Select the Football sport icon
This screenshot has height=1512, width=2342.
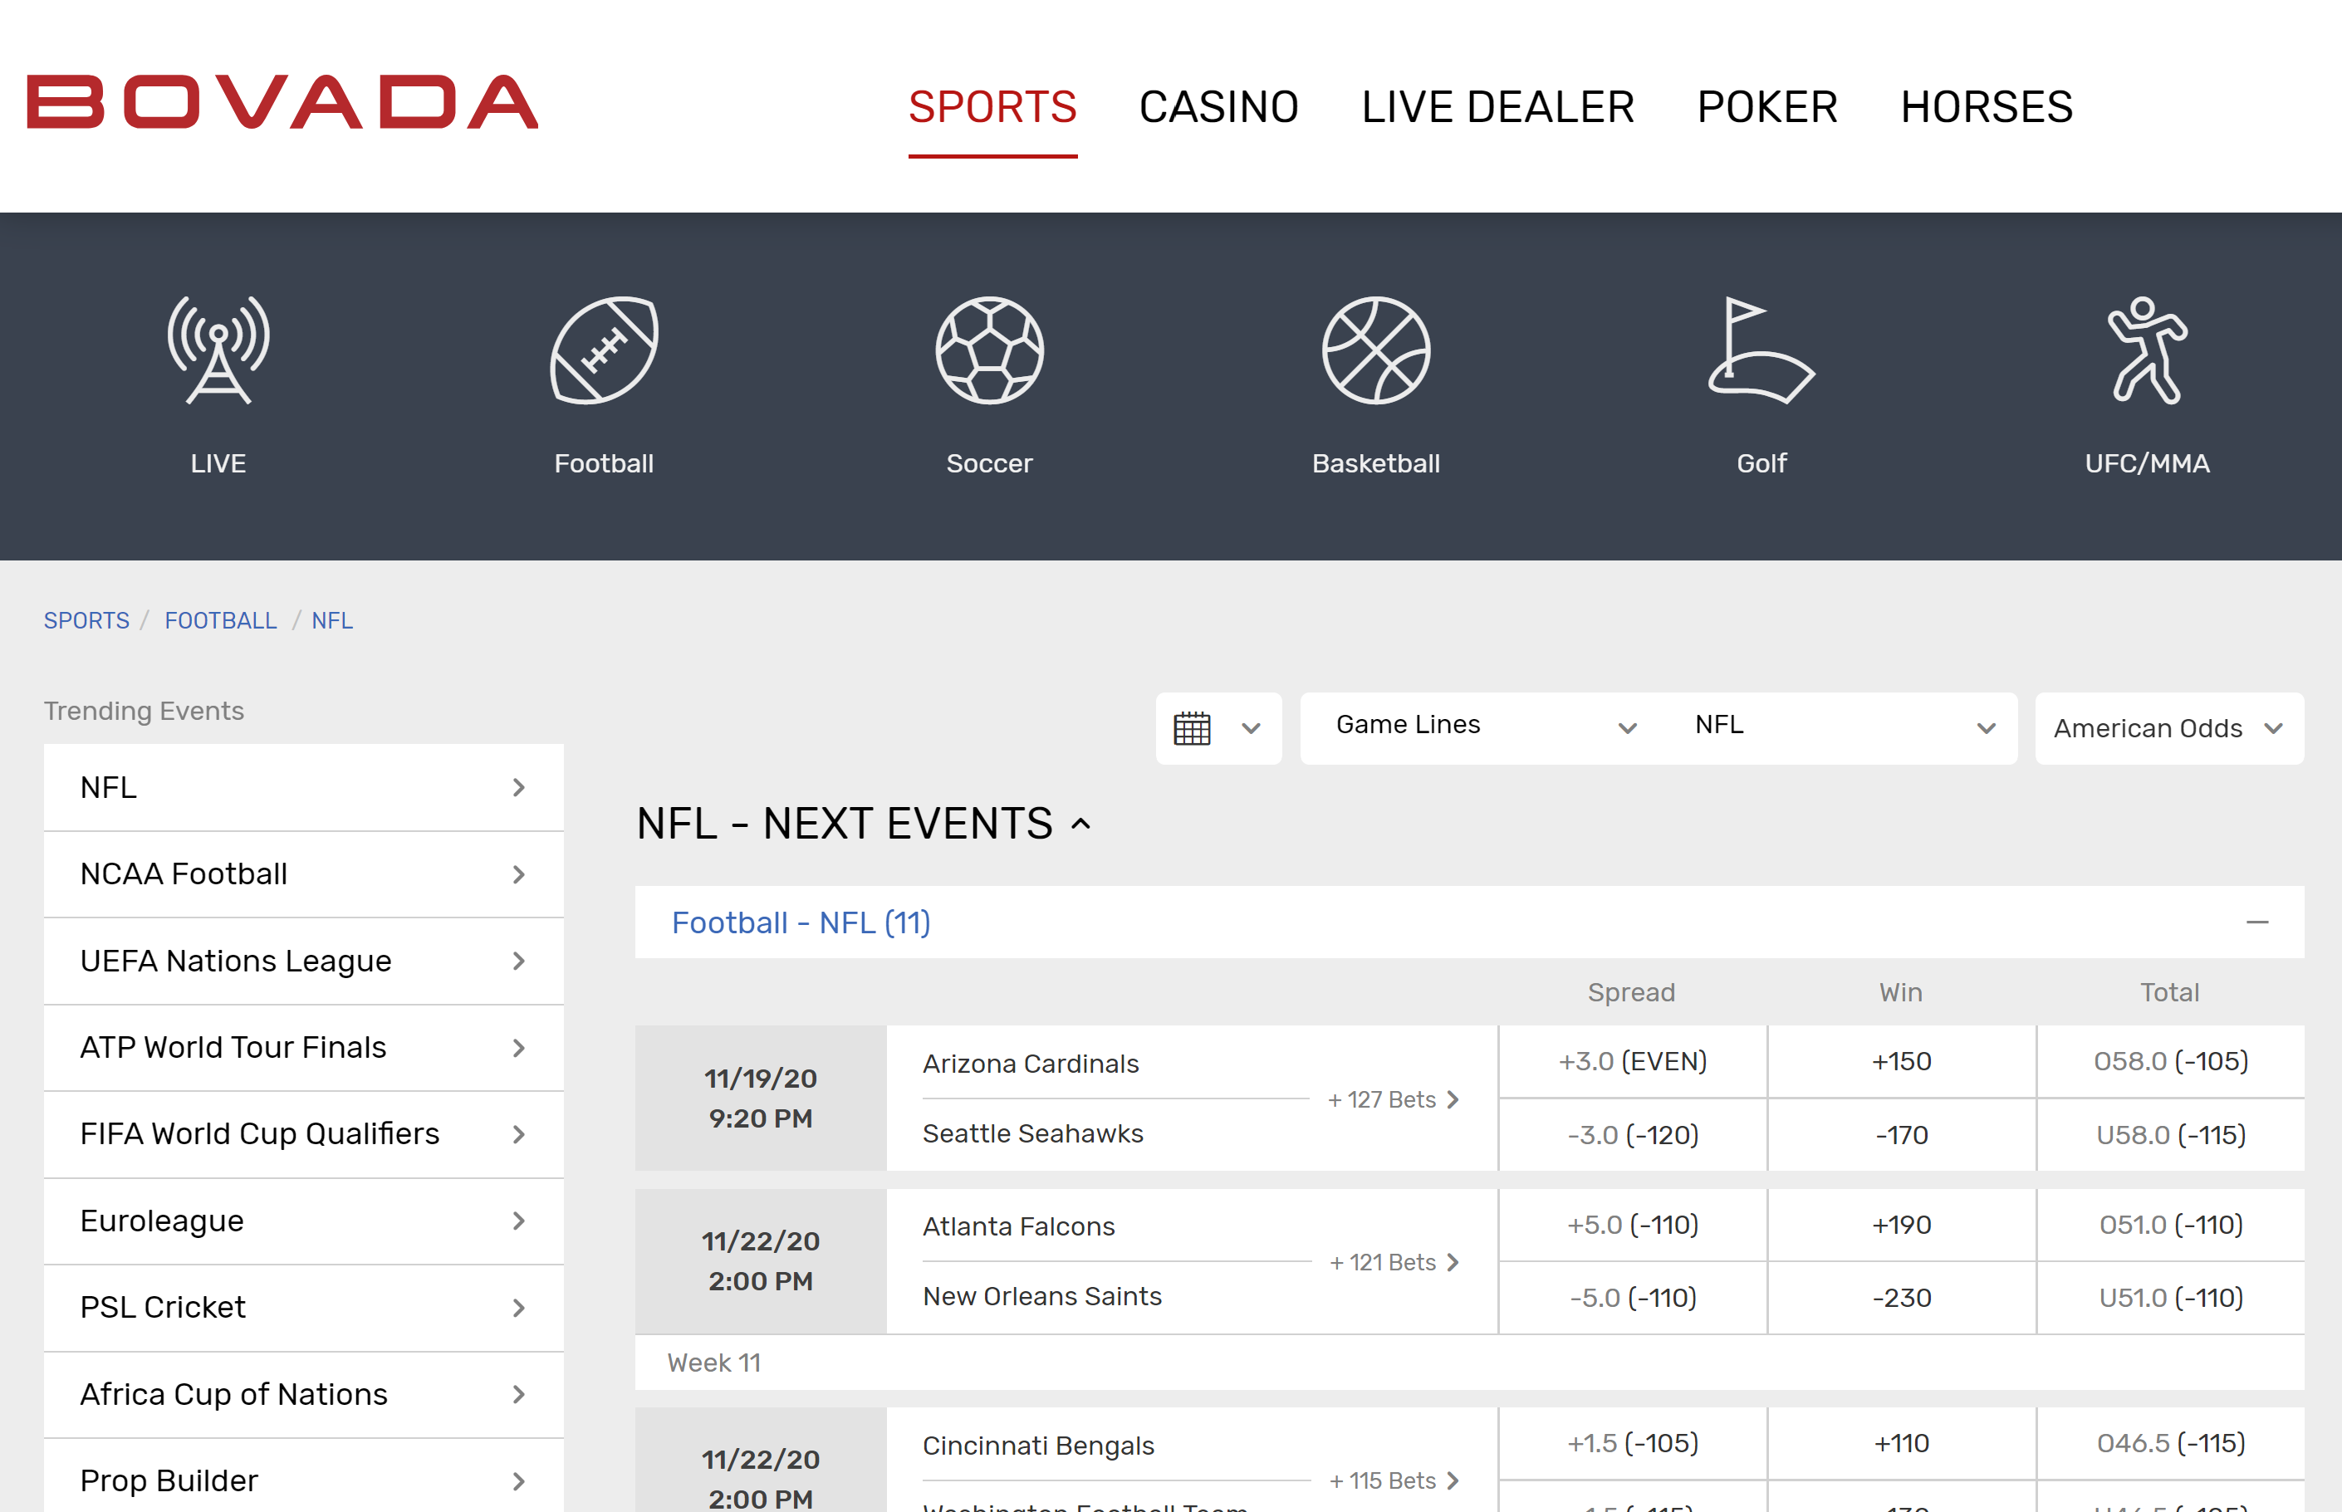pyautogui.click(x=603, y=350)
